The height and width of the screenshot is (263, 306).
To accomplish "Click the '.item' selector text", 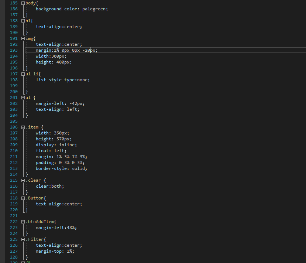I will 32,127.
